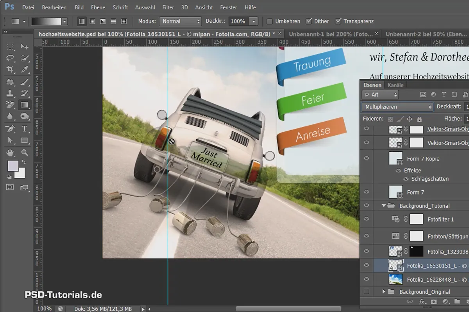
Task: Open the Filter menu
Action: click(x=168, y=7)
